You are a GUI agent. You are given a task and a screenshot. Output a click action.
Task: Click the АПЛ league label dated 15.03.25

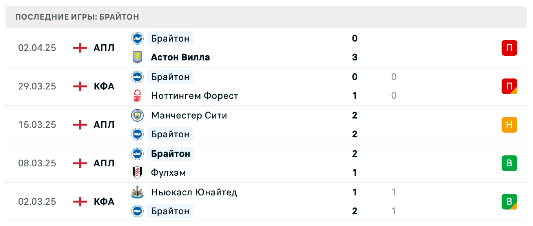104,125
